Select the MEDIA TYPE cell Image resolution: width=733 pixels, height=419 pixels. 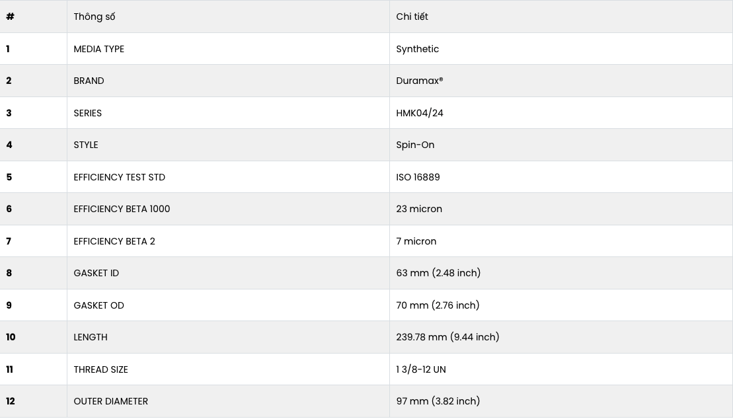coord(99,49)
